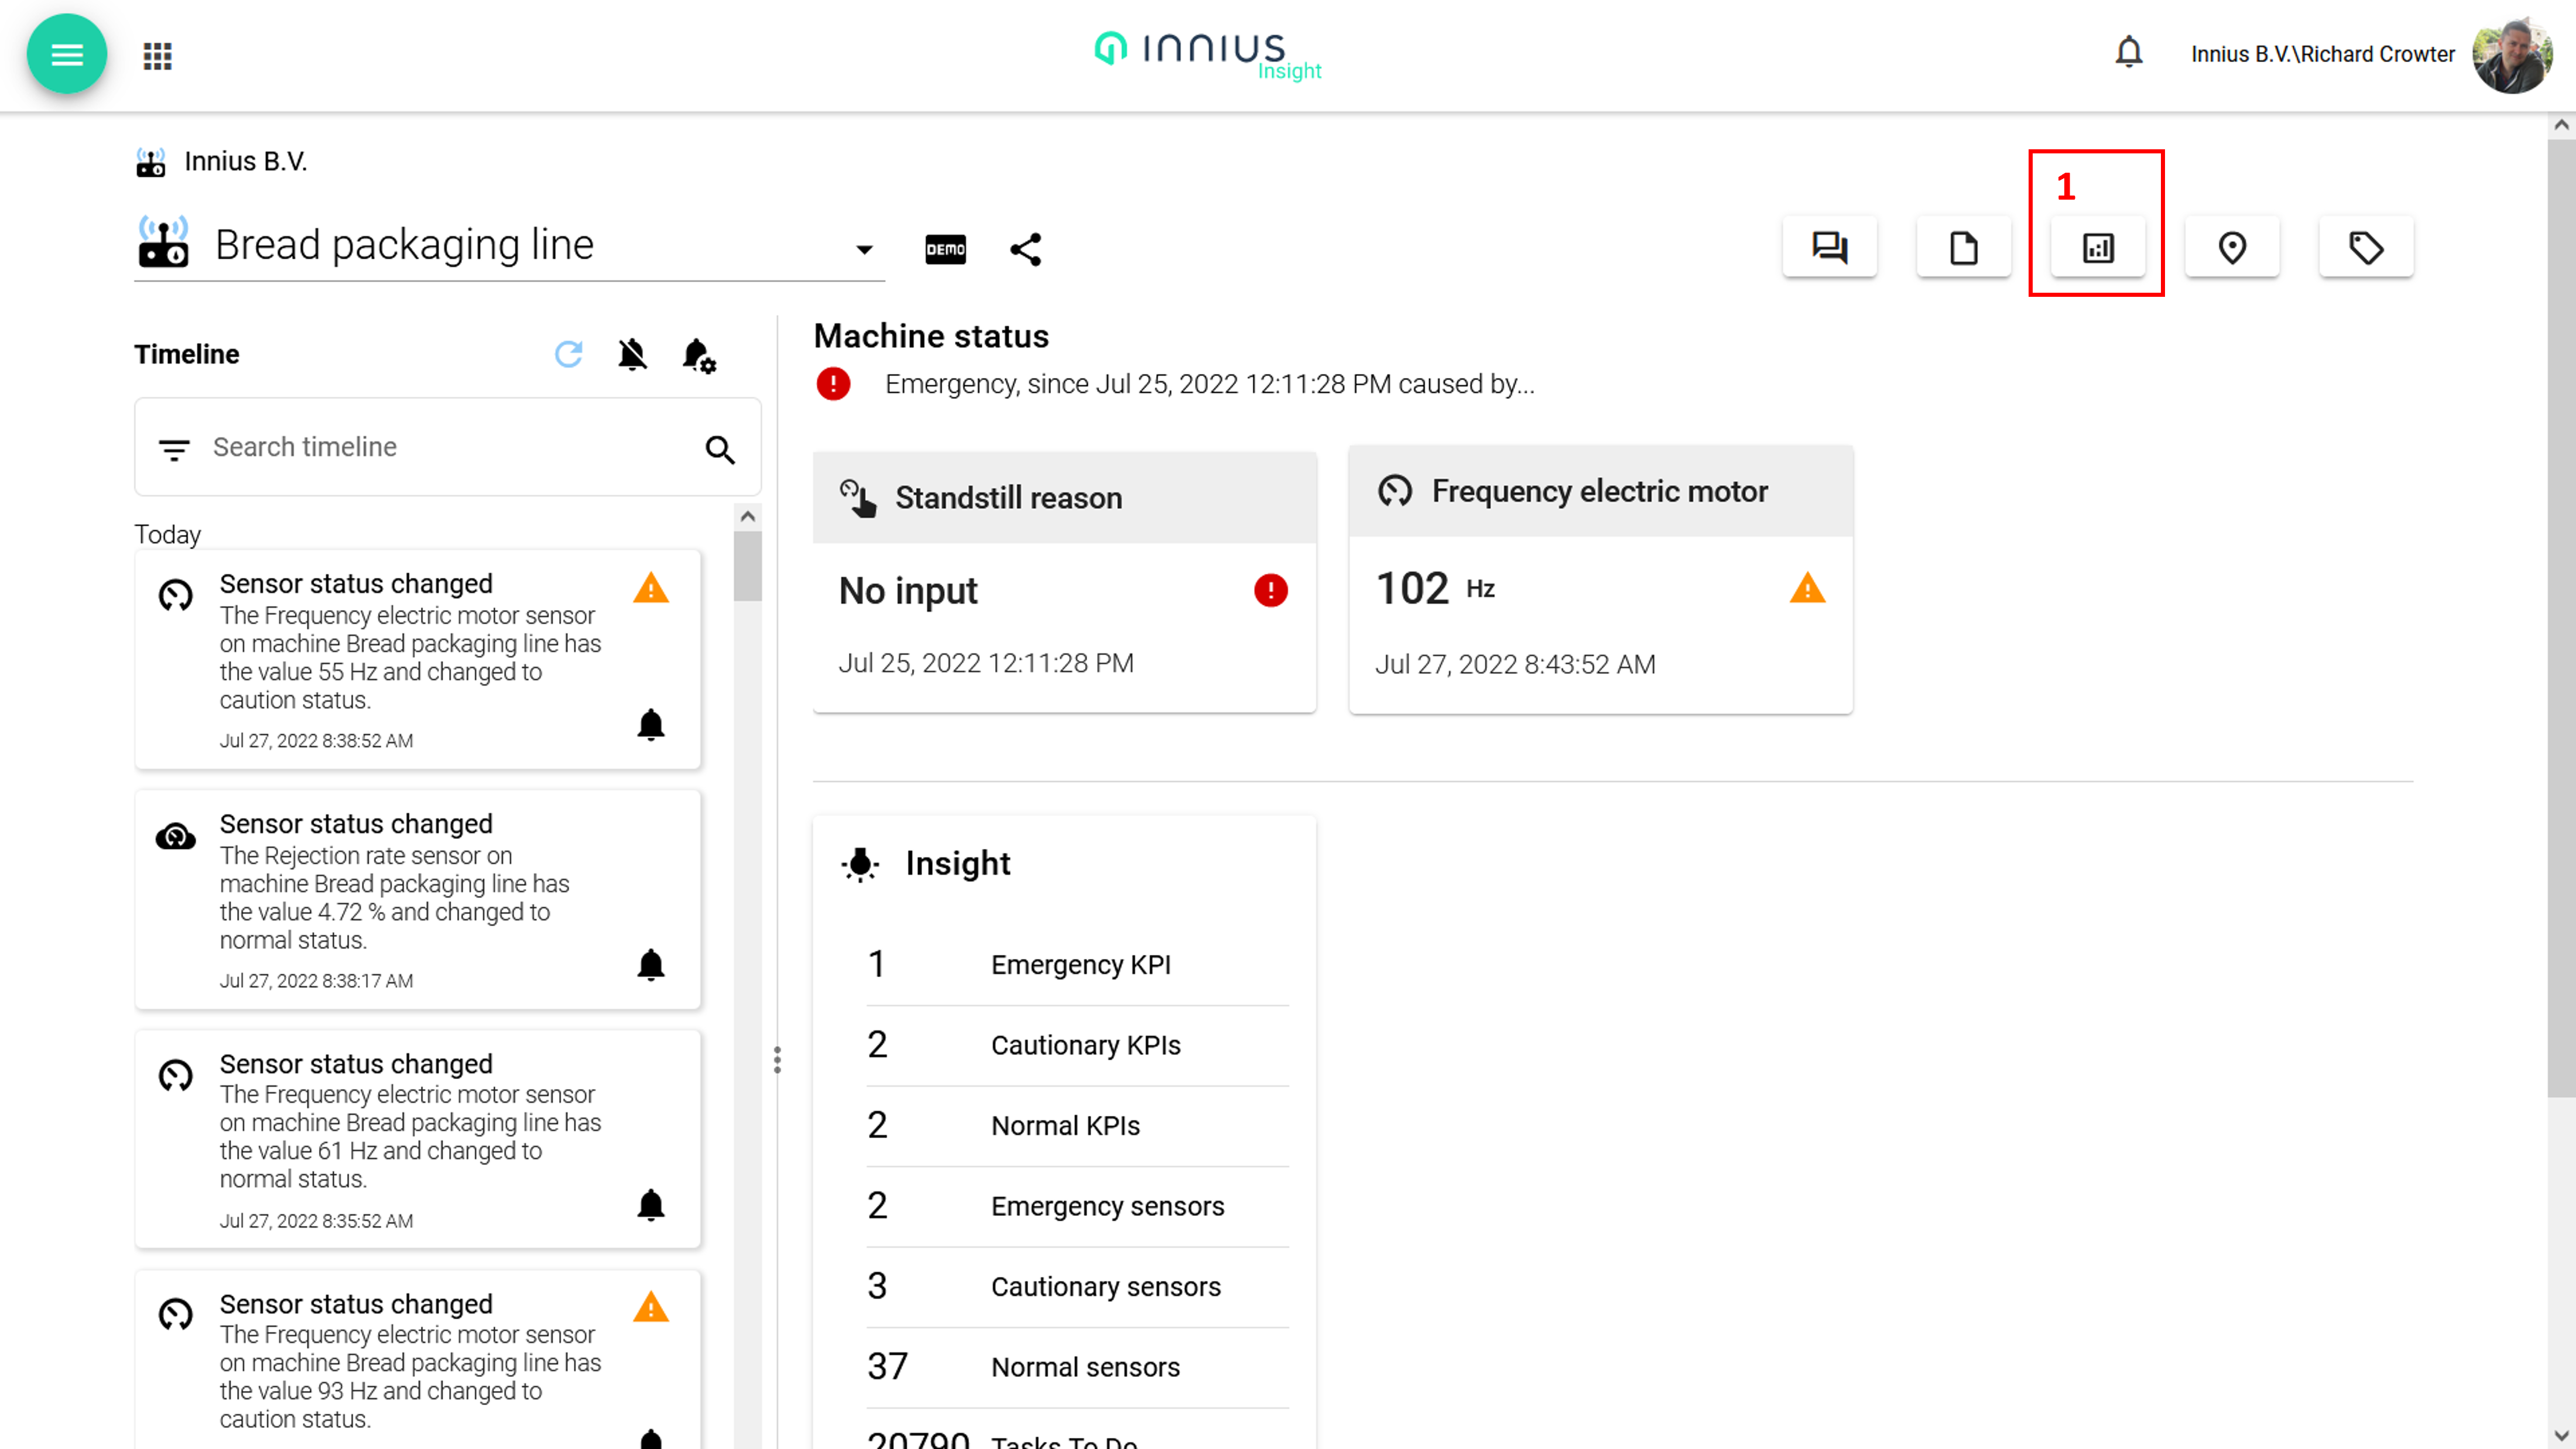Viewport: 2576px width, 1449px height.
Task: Open the machine documents icon
Action: (x=1963, y=247)
